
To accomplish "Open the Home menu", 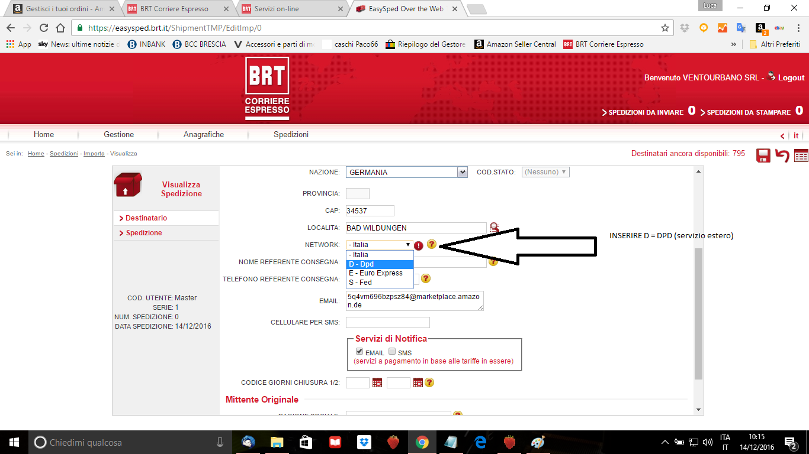I will coord(44,135).
